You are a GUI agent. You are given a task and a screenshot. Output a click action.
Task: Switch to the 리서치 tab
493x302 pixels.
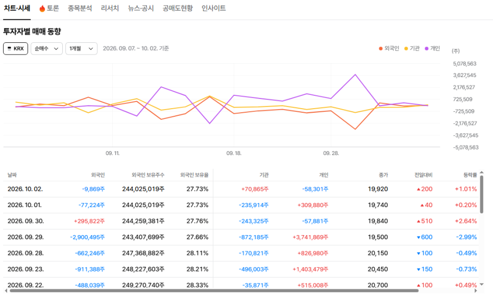click(x=110, y=9)
